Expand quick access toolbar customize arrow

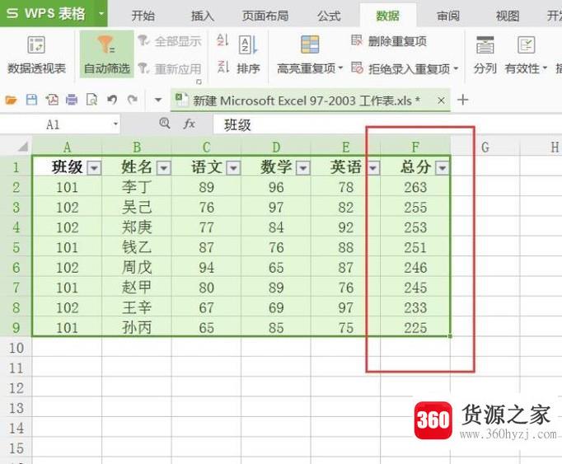click(x=158, y=100)
